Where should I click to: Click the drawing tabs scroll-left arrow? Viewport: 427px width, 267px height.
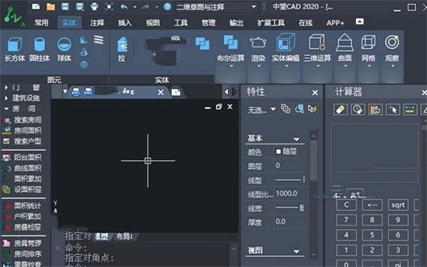coord(226,92)
